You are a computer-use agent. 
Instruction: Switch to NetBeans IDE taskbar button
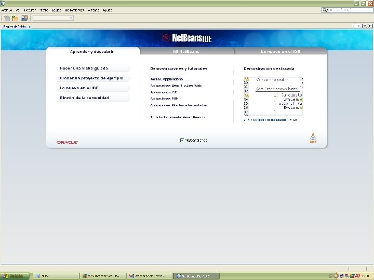point(196,276)
